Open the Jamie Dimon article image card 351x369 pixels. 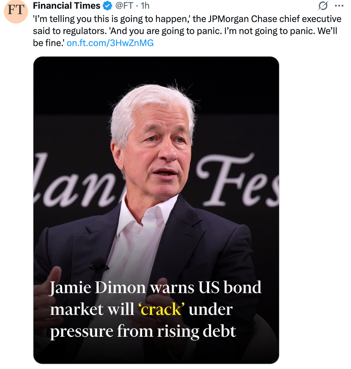pos(156,210)
